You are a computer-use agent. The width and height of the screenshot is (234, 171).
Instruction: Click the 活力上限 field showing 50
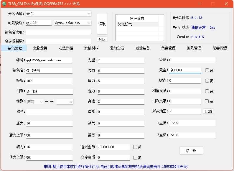click(x=50, y=135)
